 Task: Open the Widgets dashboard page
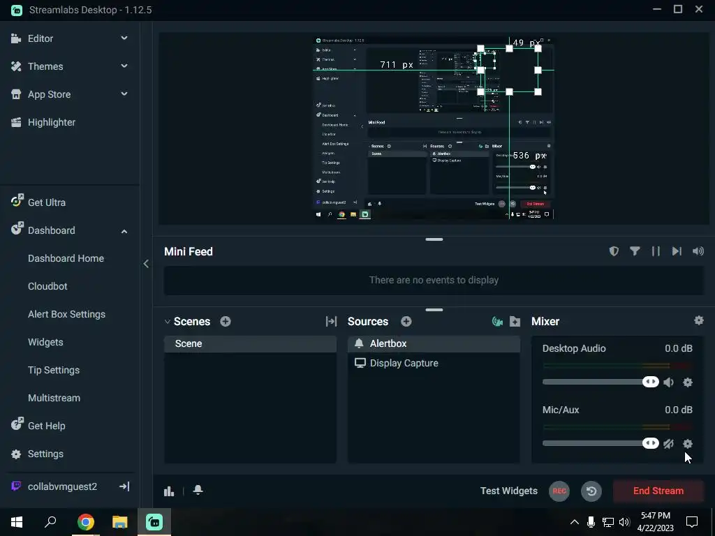coord(45,342)
